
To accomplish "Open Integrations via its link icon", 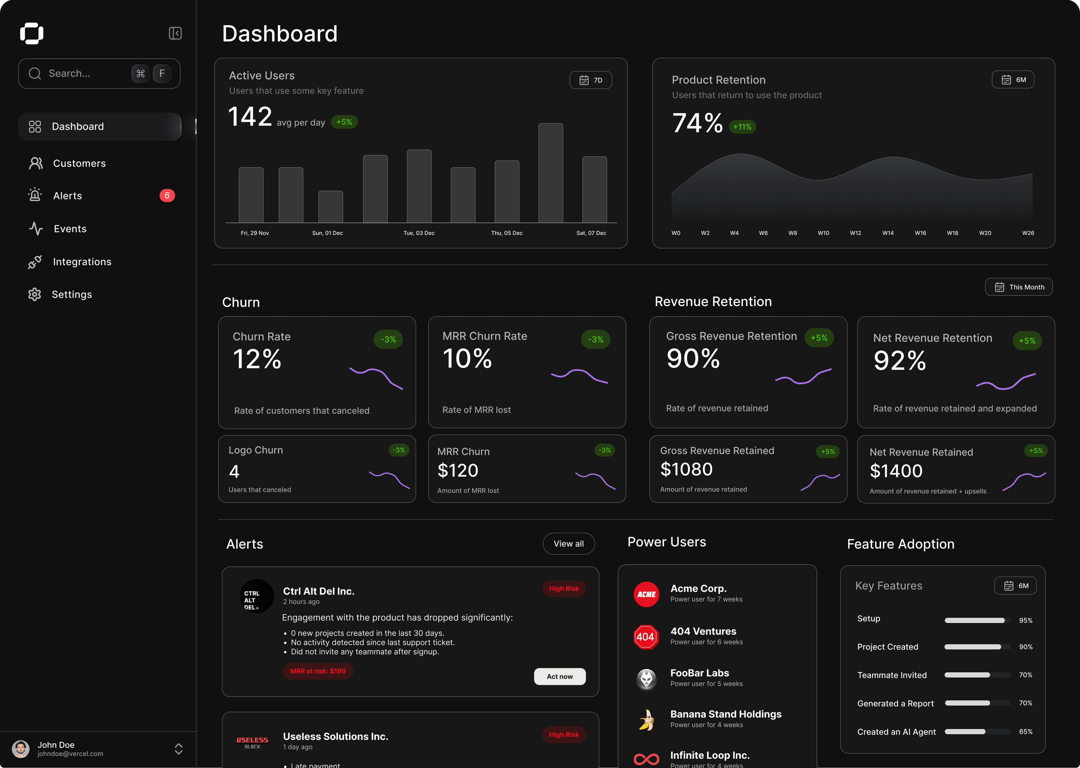I will click(x=35, y=262).
